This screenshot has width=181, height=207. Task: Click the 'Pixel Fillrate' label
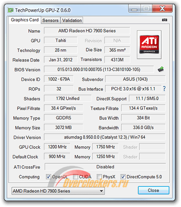[x=28, y=109]
